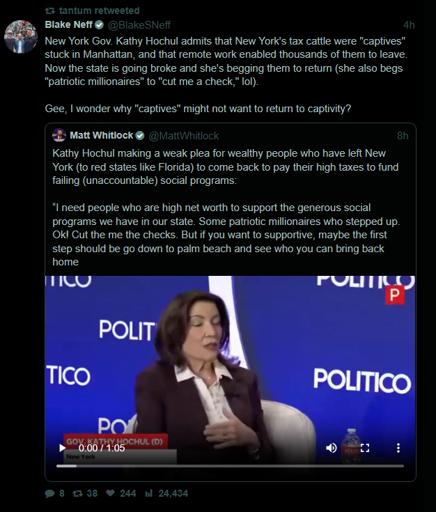Click the reply comment bubble icon
This screenshot has width=436, height=512.
[49, 493]
